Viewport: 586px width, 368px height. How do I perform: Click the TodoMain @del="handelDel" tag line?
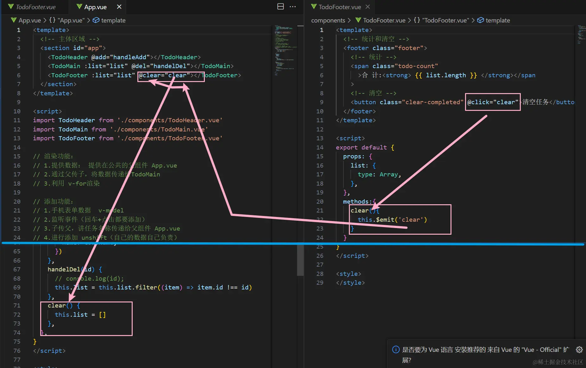(141, 66)
